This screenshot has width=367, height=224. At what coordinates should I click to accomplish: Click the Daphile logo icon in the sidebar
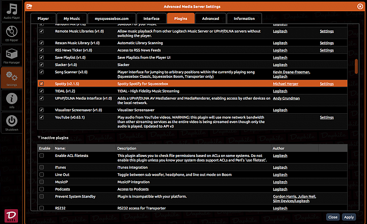point(11,215)
